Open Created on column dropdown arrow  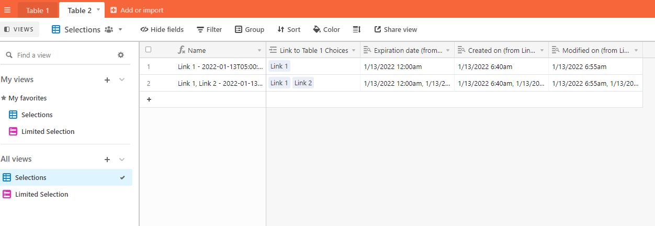pyautogui.click(x=542, y=50)
